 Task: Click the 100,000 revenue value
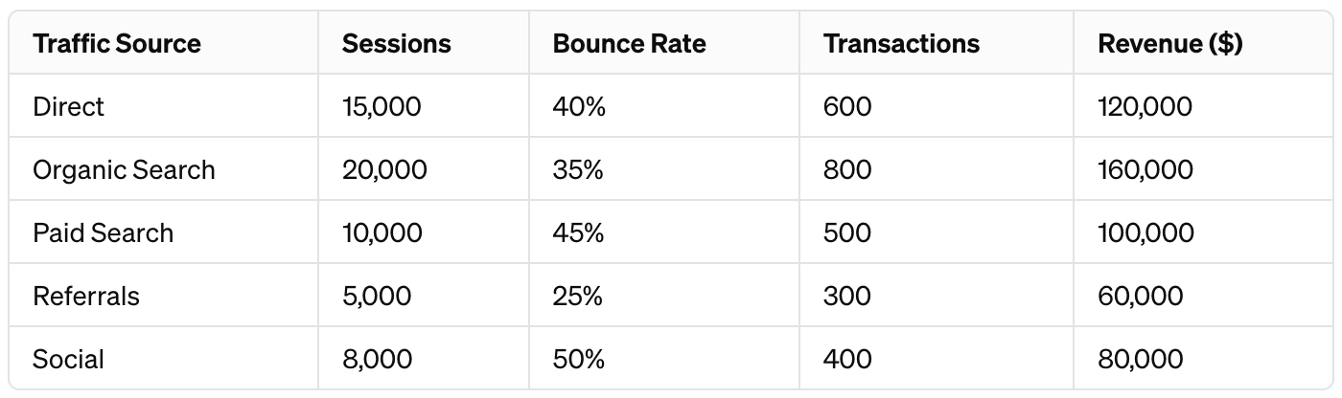coord(1145,233)
